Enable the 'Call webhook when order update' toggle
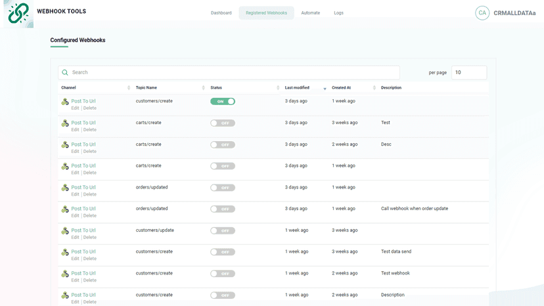 click(x=223, y=209)
